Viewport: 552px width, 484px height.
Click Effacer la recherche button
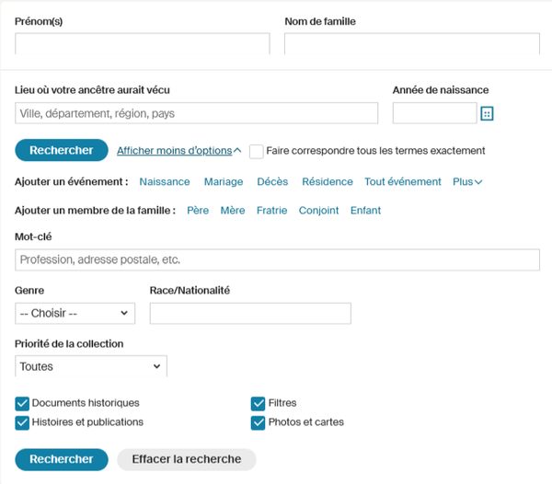pyautogui.click(x=186, y=459)
